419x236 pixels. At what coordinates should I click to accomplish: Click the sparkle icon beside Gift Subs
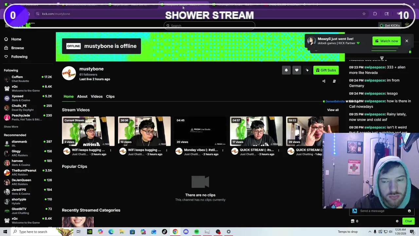tap(307, 70)
